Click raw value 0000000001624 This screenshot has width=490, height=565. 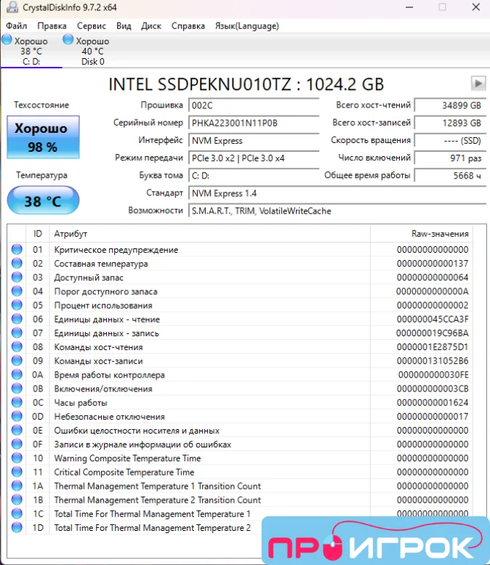tap(433, 402)
